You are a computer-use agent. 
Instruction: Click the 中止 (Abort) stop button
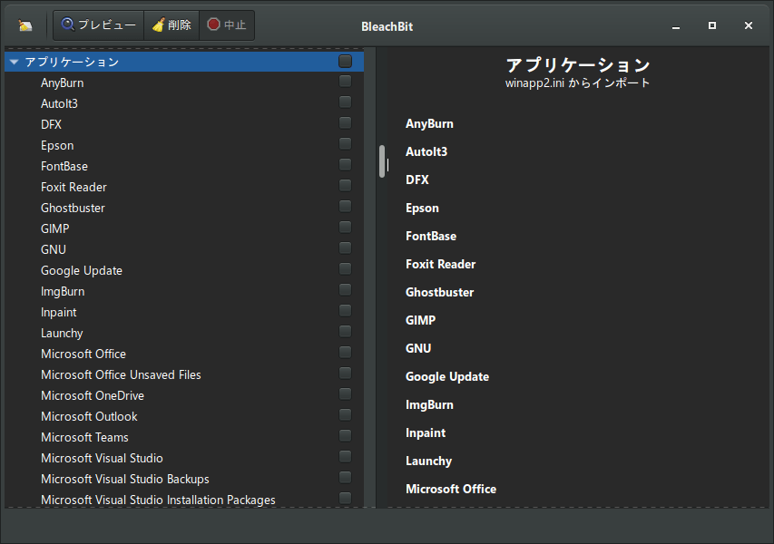tap(227, 25)
